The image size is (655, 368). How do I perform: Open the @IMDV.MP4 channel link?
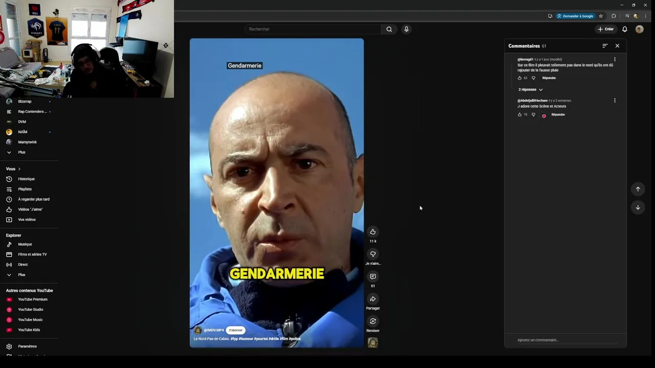[213, 330]
